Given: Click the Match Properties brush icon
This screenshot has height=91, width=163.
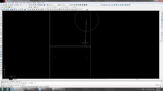Looking at the screenshot, I should [21, 5].
